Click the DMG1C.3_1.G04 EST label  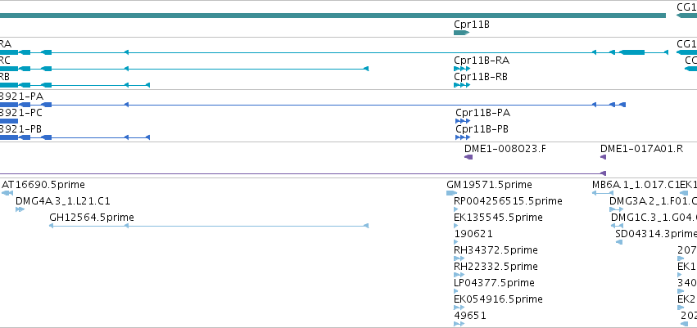[x=654, y=218]
